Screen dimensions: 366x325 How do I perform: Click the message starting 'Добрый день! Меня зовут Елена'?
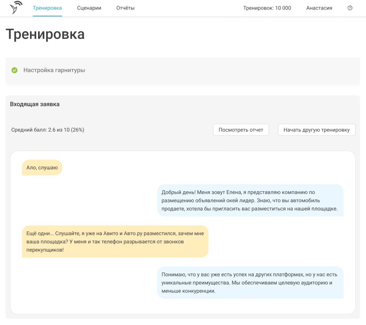click(x=250, y=200)
